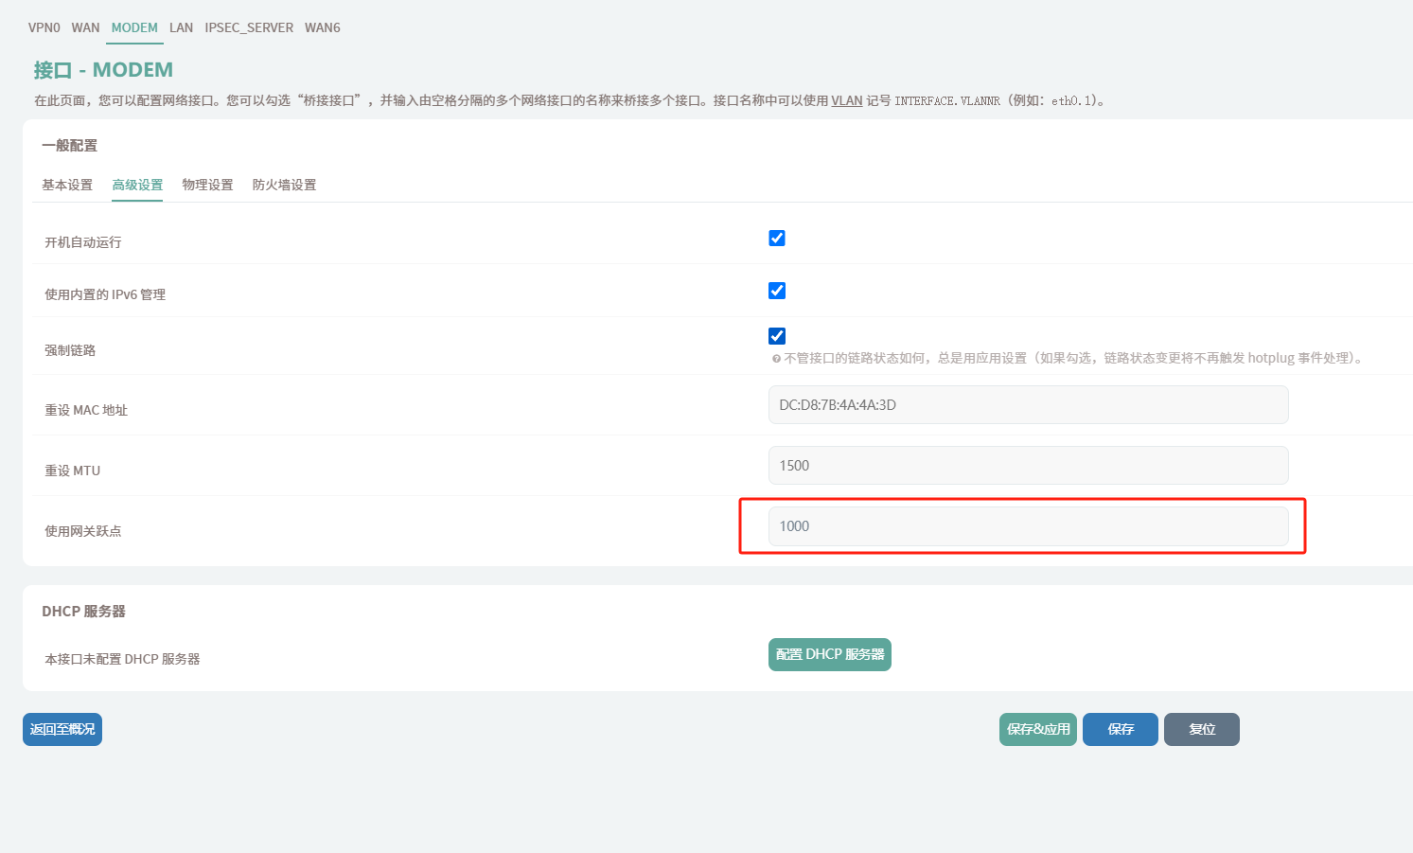Open the IPSEC_SERVER interface tab
Image resolution: width=1413 pixels, height=853 pixels.
tap(249, 27)
